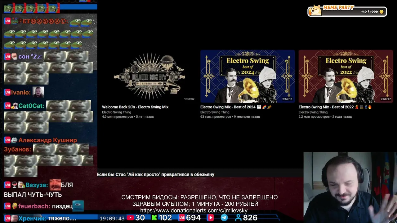Click chat username 'Cat0Cat'
This screenshot has width=397, height=223.
(31, 106)
